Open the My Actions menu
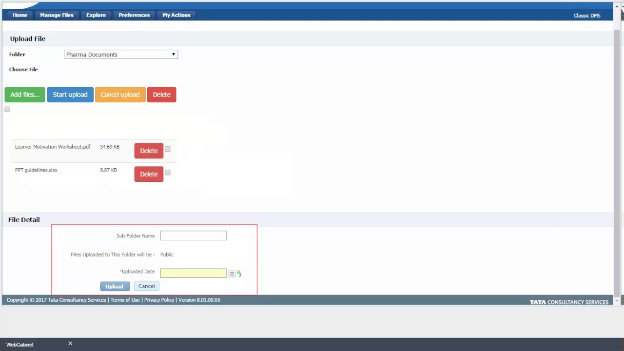The width and height of the screenshot is (624, 351). click(176, 15)
